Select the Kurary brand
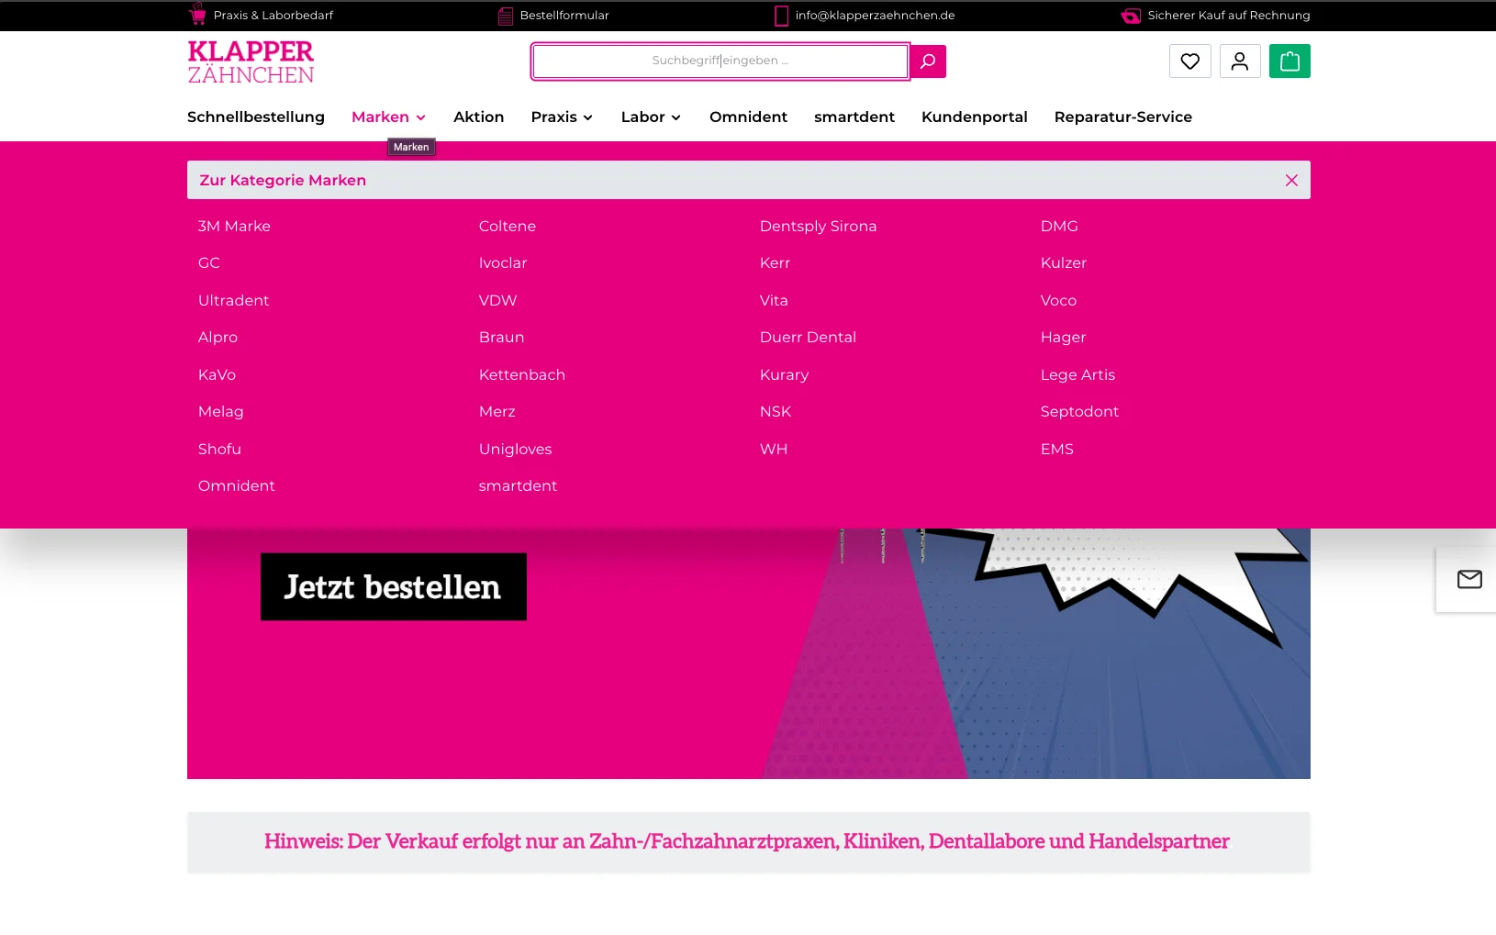 pos(784,374)
